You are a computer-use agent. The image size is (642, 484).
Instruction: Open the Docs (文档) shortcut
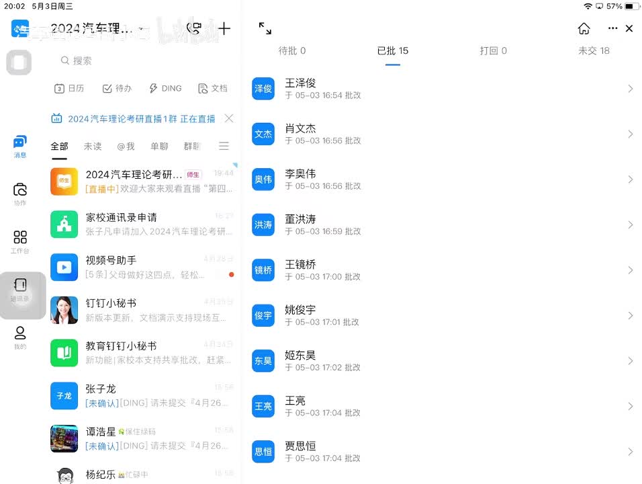coord(212,88)
